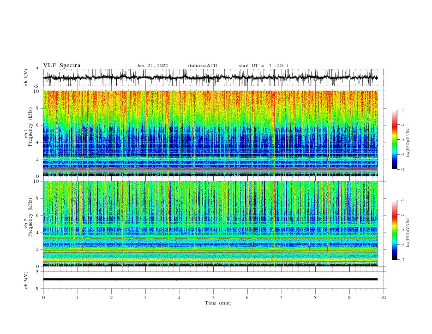432x334 pixels.
Task: Click the "-5" tick on ch.1 colorbar
Action: click(x=402, y=140)
